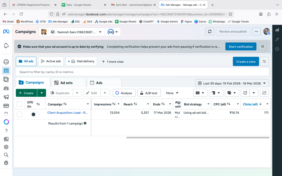282x176 pixels.
Task: Open the Reports dropdown
Action: 232,93
